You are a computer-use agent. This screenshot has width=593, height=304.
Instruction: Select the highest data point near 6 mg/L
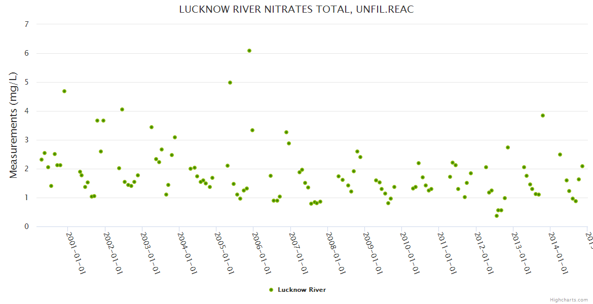click(x=249, y=51)
